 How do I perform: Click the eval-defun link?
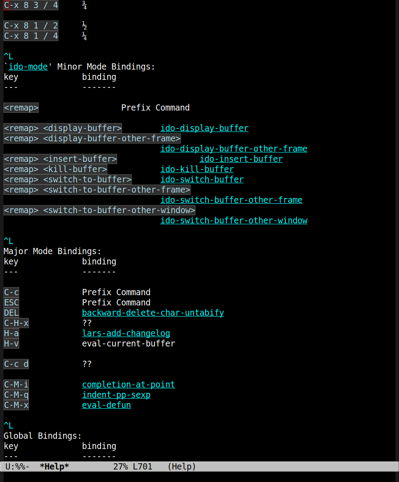point(106,405)
